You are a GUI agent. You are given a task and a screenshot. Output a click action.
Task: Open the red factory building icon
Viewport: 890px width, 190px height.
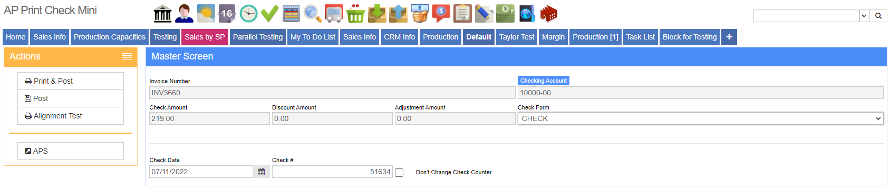click(x=548, y=14)
